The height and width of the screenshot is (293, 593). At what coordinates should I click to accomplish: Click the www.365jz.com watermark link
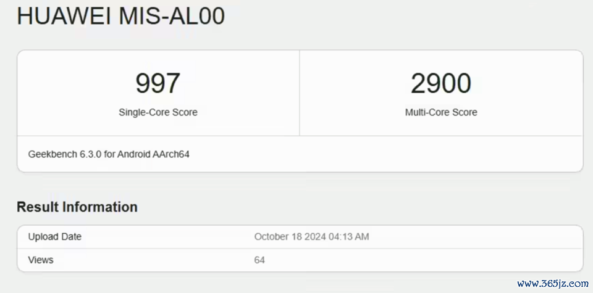(552, 284)
